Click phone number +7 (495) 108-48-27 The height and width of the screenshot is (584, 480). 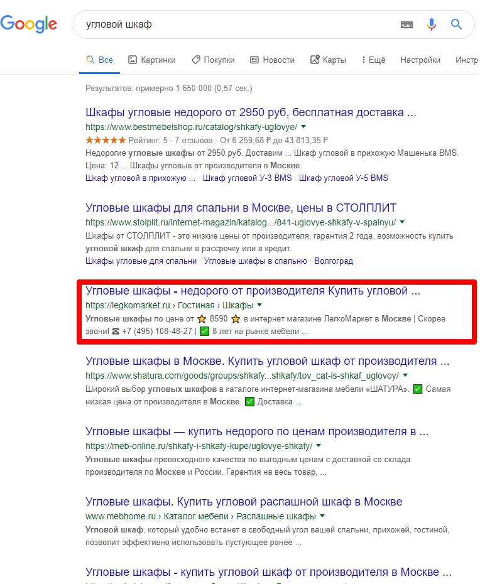click(157, 331)
